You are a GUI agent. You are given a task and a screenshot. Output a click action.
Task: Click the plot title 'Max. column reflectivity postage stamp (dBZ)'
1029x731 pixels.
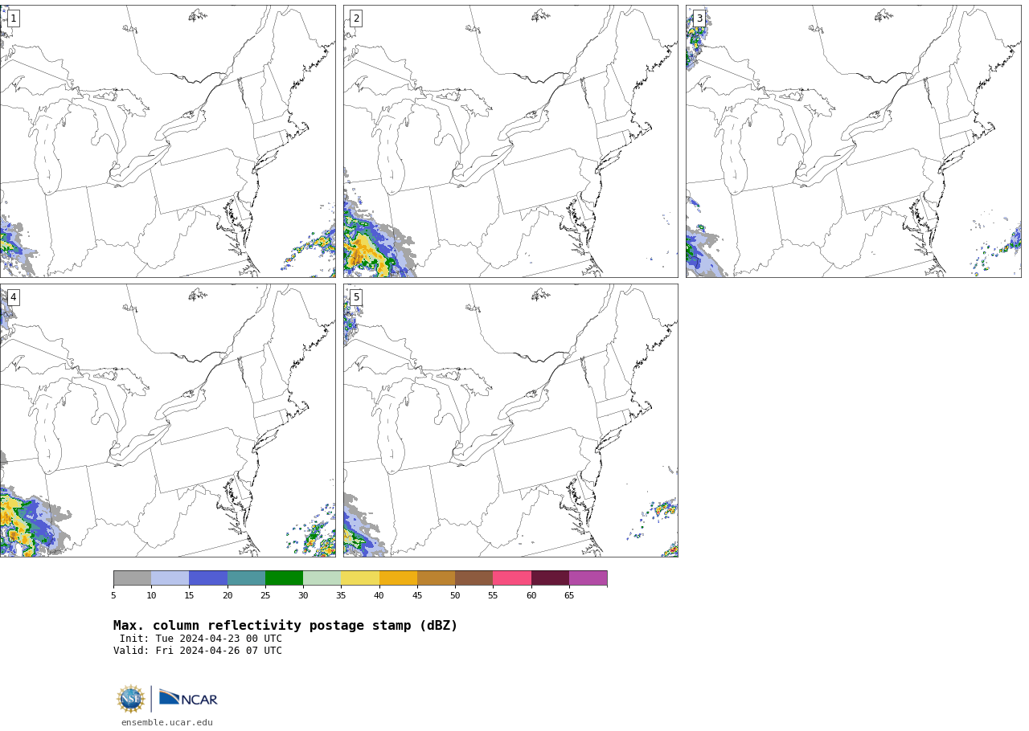point(285,626)
